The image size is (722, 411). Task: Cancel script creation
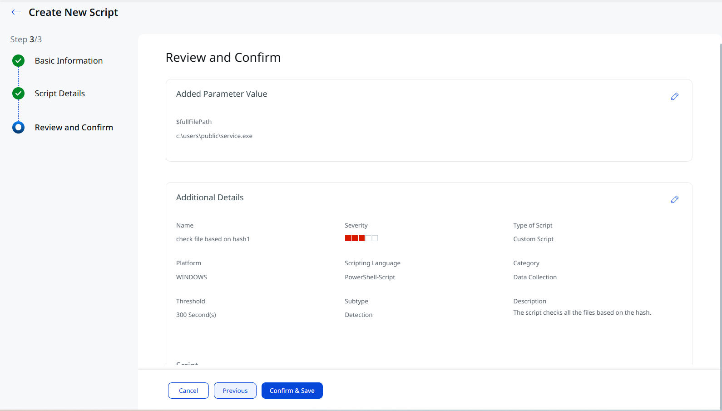pos(188,391)
